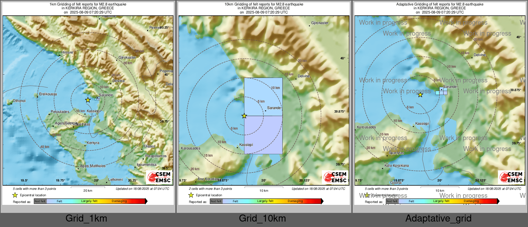Click the 'Peroulades' label on the 1km map
The height and width of the screenshot is (227, 528).
coord(60,112)
